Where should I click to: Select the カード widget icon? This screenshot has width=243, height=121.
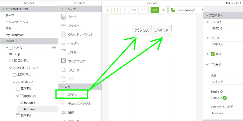63,17
